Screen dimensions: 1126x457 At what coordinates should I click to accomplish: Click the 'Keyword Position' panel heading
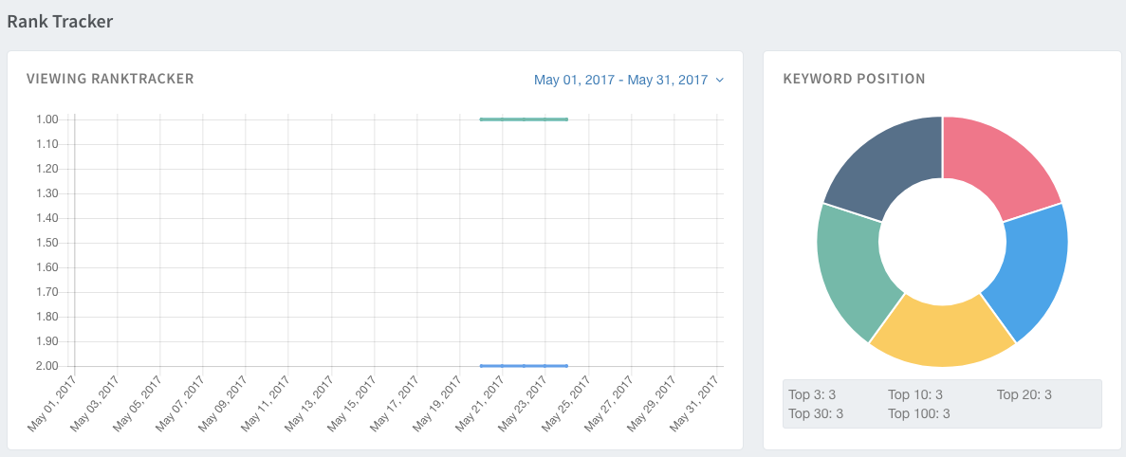coord(854,79)
